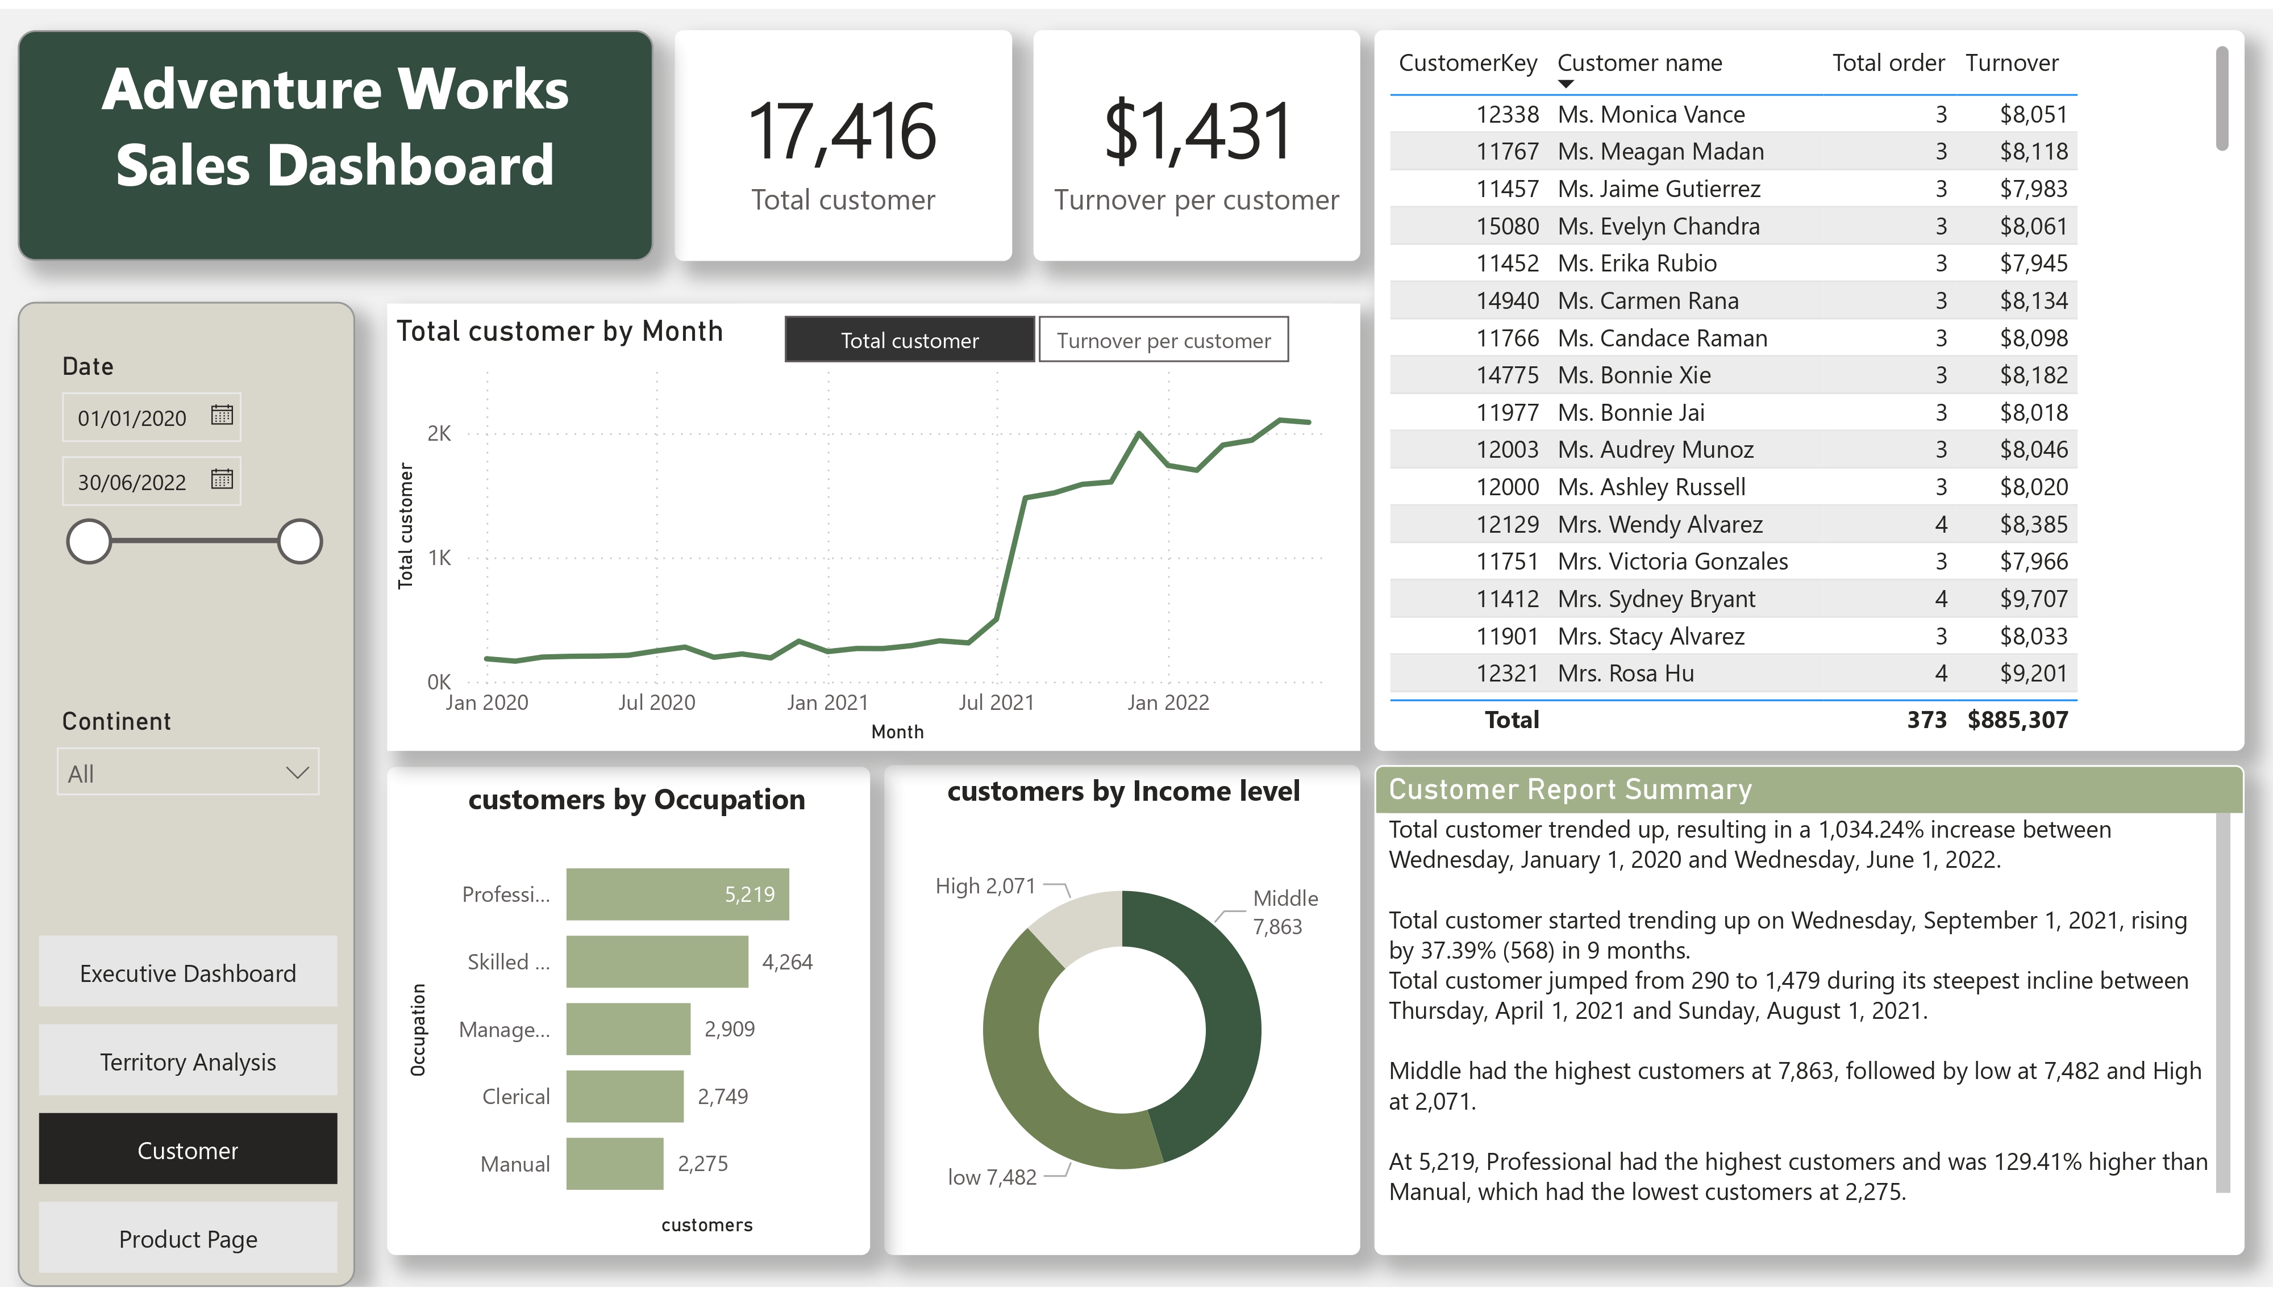Image resolution: width=2273 pixels, height=1296 pixels.
Task: Select the Skilled occupation bar
Action: [x=657, y=961]
